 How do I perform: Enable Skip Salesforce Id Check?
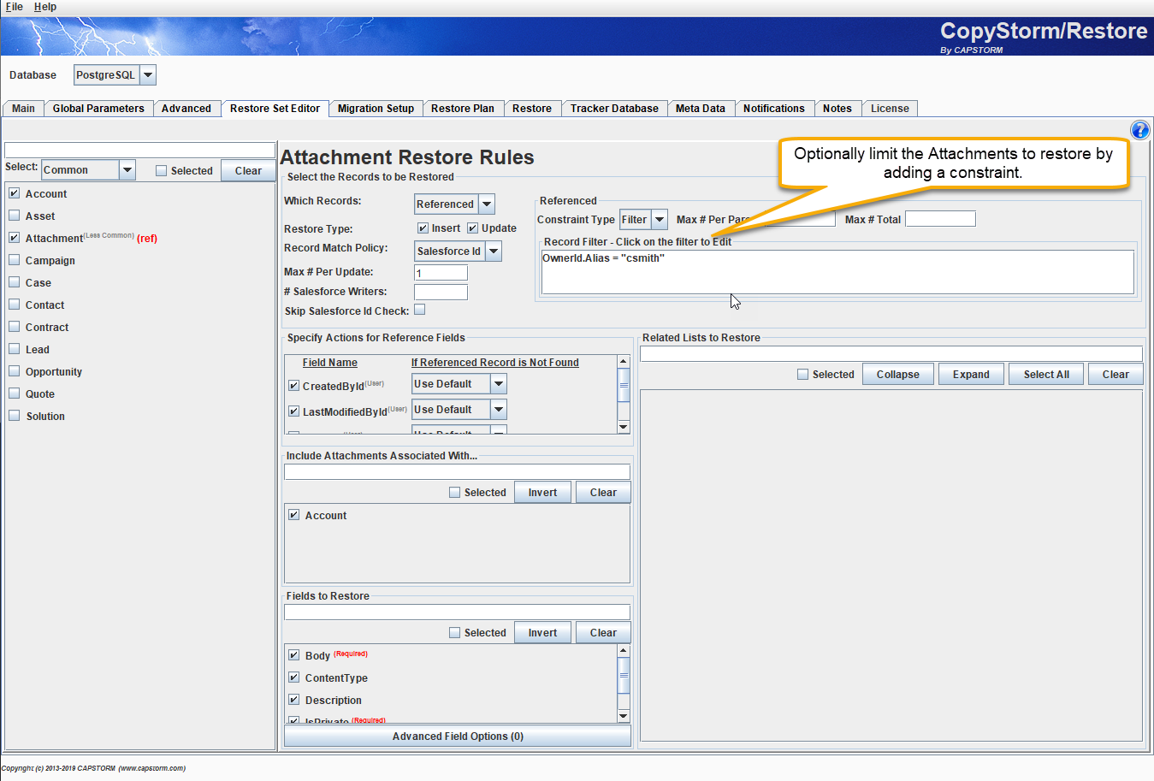point(420,310)
